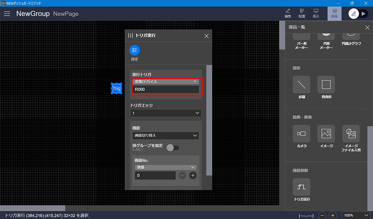Close the 部品一覧 parts panel
373x219 pixels.
tap(367, 27)
